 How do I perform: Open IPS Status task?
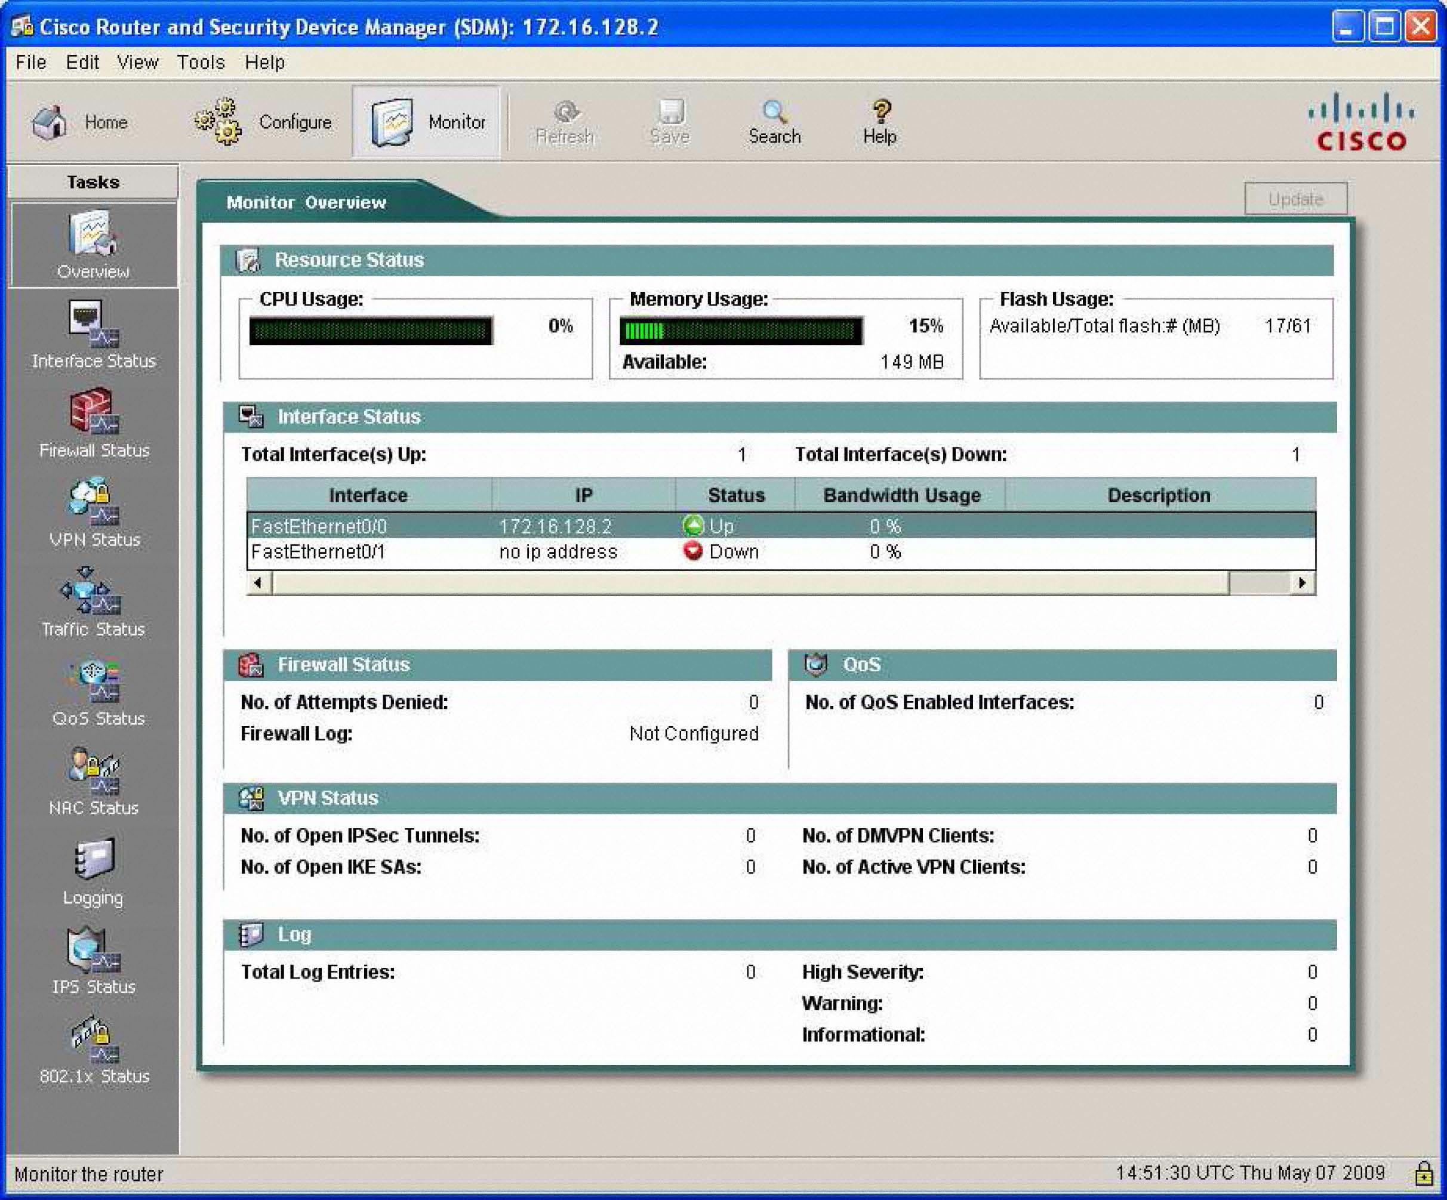(x=94, y=960)
